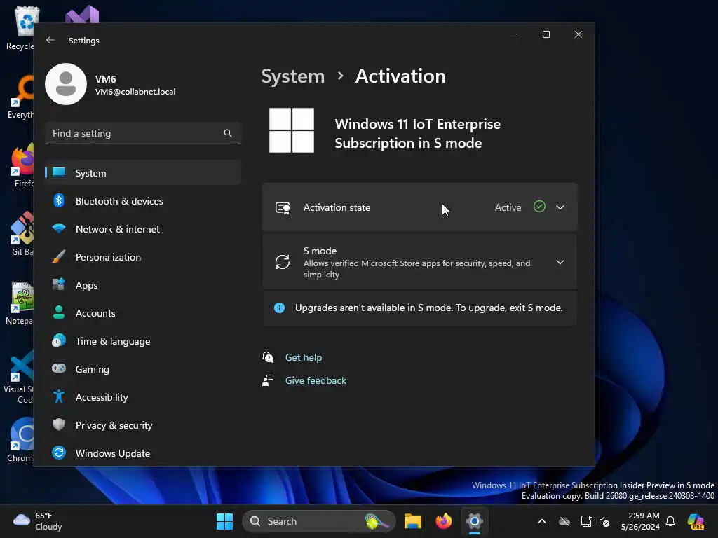Image resolution: width=718 pixels, height=538 pixels.
Task: Open the Windows Start menu
Action: [x=224, y=521]
